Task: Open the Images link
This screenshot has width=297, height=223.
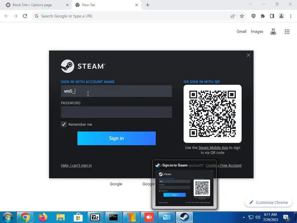Action: pyautogui.click(x=257, y=31)
